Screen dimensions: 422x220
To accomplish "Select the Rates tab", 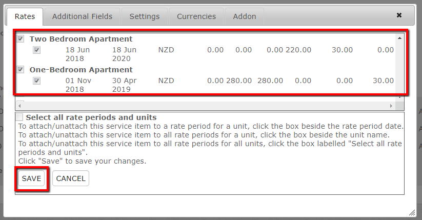I will click(25, 16).
